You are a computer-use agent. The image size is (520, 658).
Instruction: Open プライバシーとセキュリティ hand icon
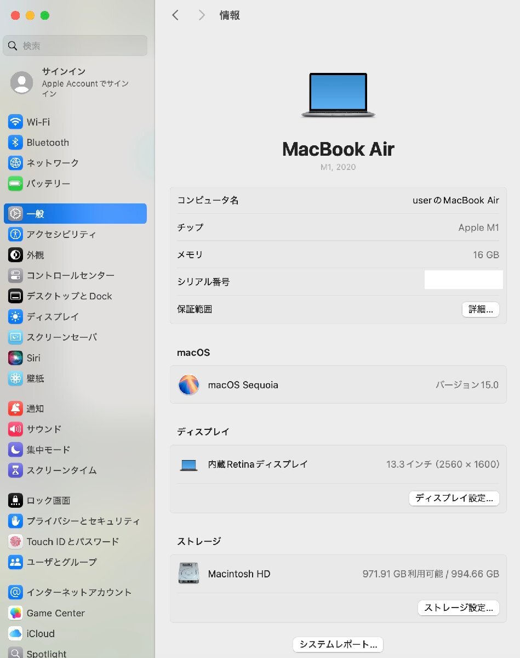[x=15, y=521]
